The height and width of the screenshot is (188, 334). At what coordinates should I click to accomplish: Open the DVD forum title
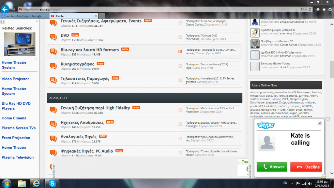tap(65, 35)
